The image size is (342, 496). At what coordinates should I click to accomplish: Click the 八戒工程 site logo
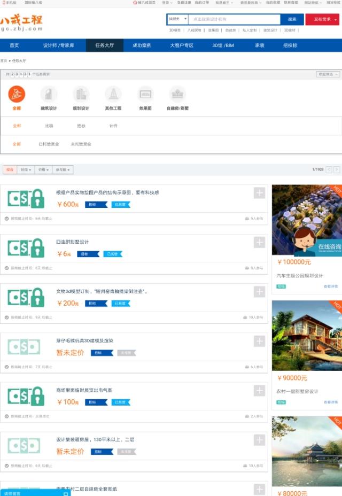pos(21,22)
